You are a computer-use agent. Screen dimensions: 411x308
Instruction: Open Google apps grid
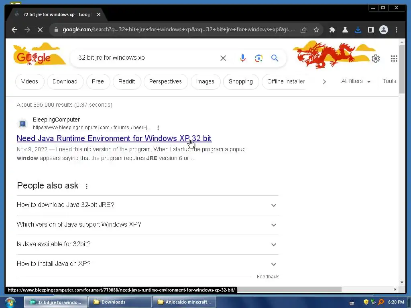pos(394,59)
